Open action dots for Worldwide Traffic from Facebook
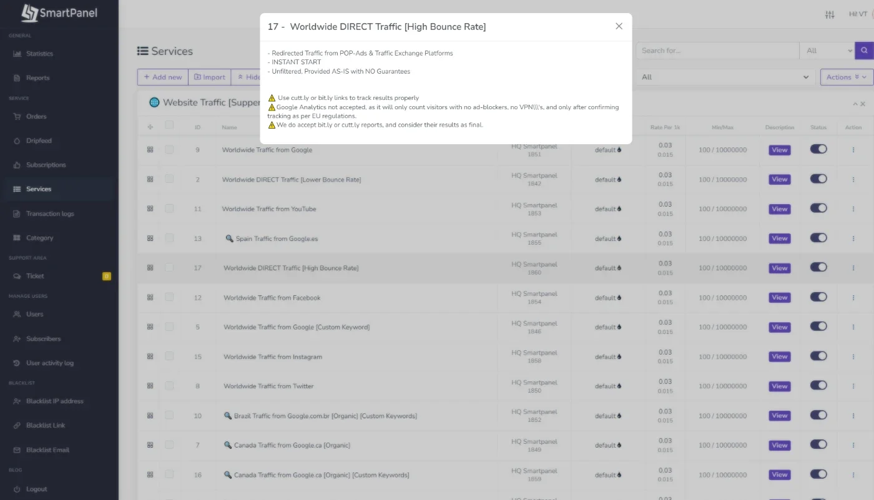 [x=853, y=298]
